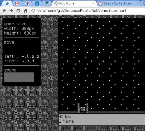This screenshot has height=131, width=145.
Task: Click the 'game size' heading
Action: (15, 24)
